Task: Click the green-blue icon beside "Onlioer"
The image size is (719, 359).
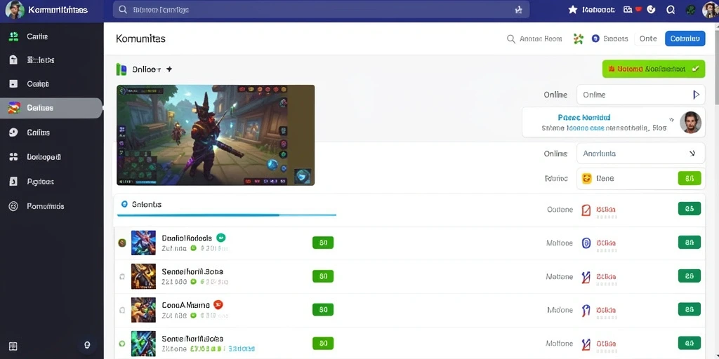Action: point(121,69)
